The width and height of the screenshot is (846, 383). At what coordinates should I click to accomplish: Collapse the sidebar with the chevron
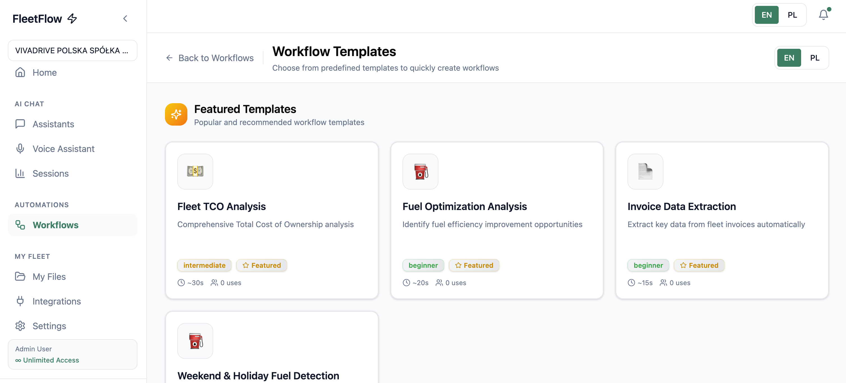125,19
